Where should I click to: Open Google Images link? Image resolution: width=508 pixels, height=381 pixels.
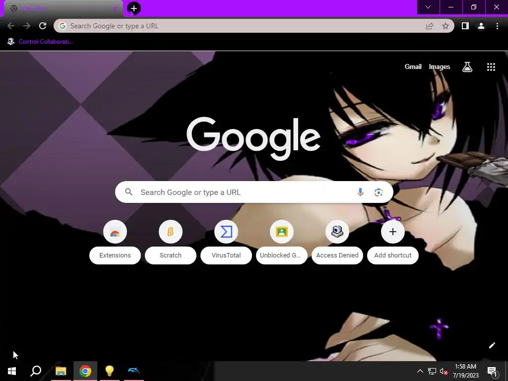(440, 67)
